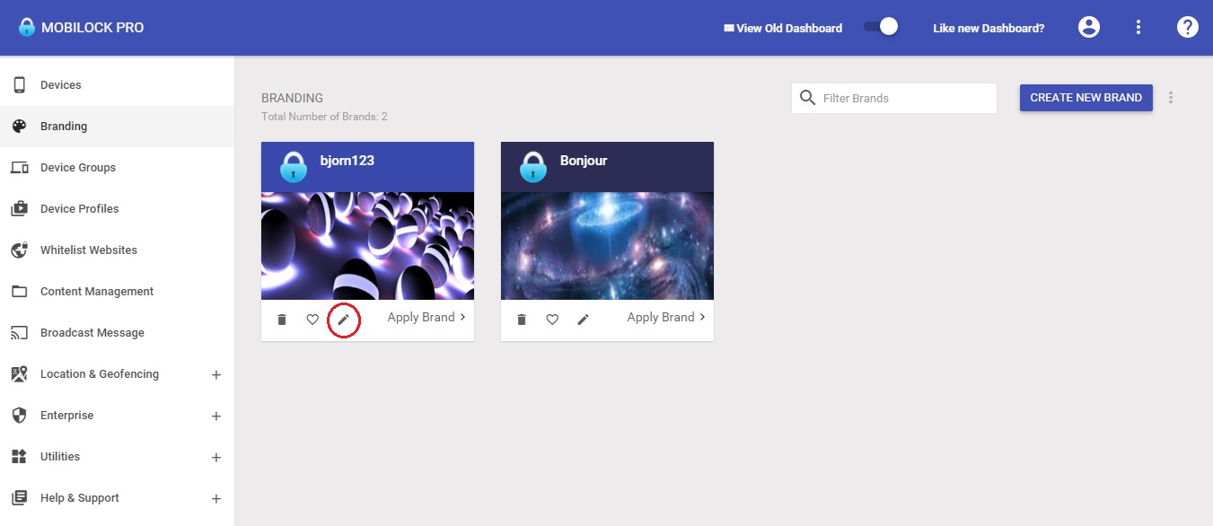Click the Bonjour lock logo
1213x526 pixels.
click(533, 167)
